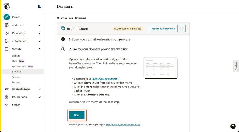The image size is (239, 132).
Task: Collapse the Website section chevron
Action: [x=40, y=49]
